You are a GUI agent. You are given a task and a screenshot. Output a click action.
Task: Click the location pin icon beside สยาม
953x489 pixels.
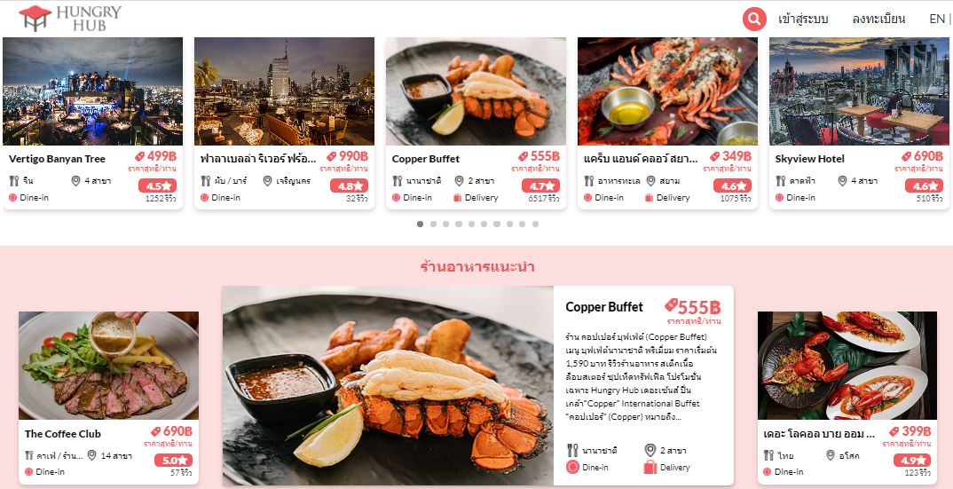click(x=650, y=181)
